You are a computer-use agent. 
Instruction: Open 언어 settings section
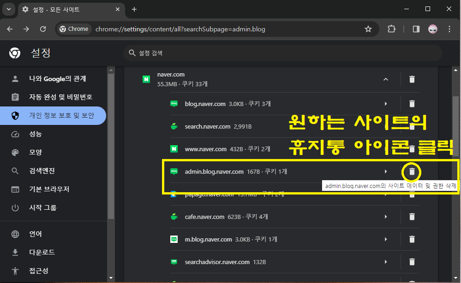[x=53, y=234]
